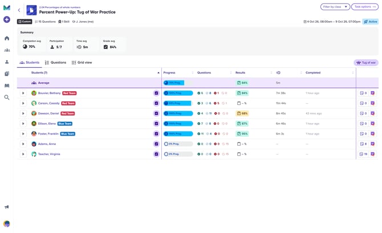Switch to the Grid view tab
This screenshot has width=382, height=233.
82,63
